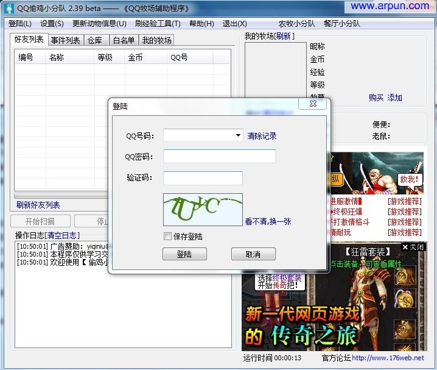Viewport: 437px width, 370px height.
Task: Click the 退出(X) menu item
Action: [235, 24]
